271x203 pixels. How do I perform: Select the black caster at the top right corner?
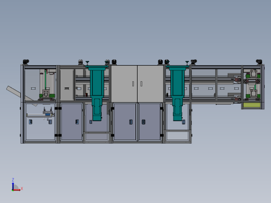pyautogui.click(x=259, y=62)
